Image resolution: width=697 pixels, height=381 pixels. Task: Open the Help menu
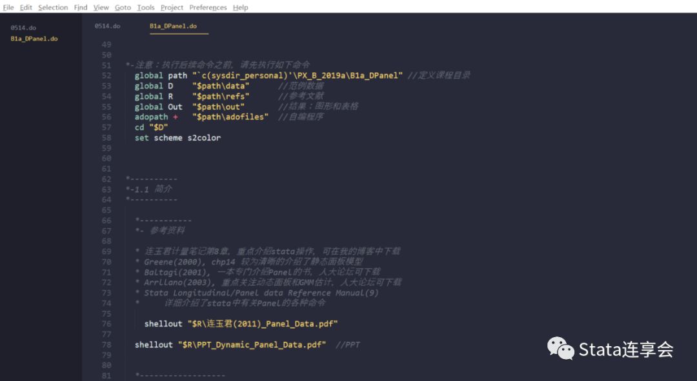point(240,7)
